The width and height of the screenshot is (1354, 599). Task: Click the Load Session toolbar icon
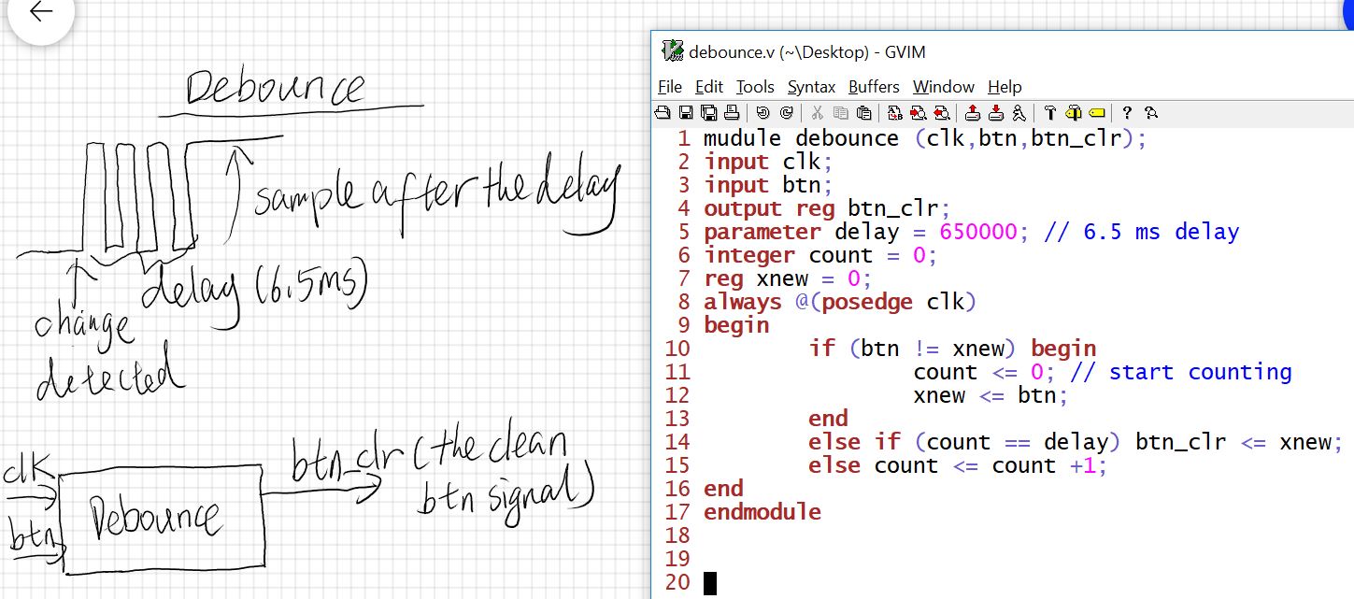point(973,113)
